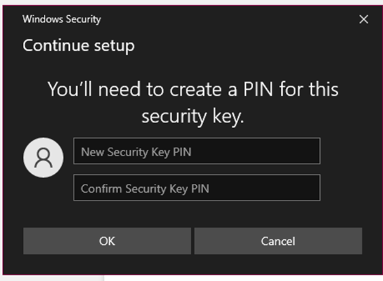
Task: Activate the Confirm Security Key PIN textbox
Action: point(197,188)
